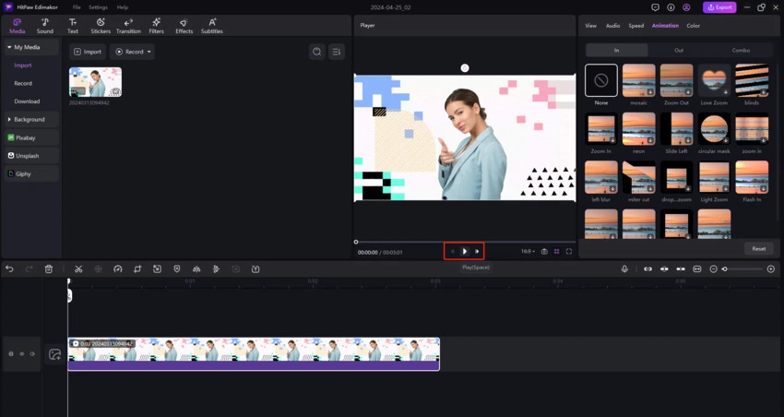This screenshot has width=784, height=417.
Task: Click the mirror flip icon in timeline toolbar
Action: (x=196, y=269)
